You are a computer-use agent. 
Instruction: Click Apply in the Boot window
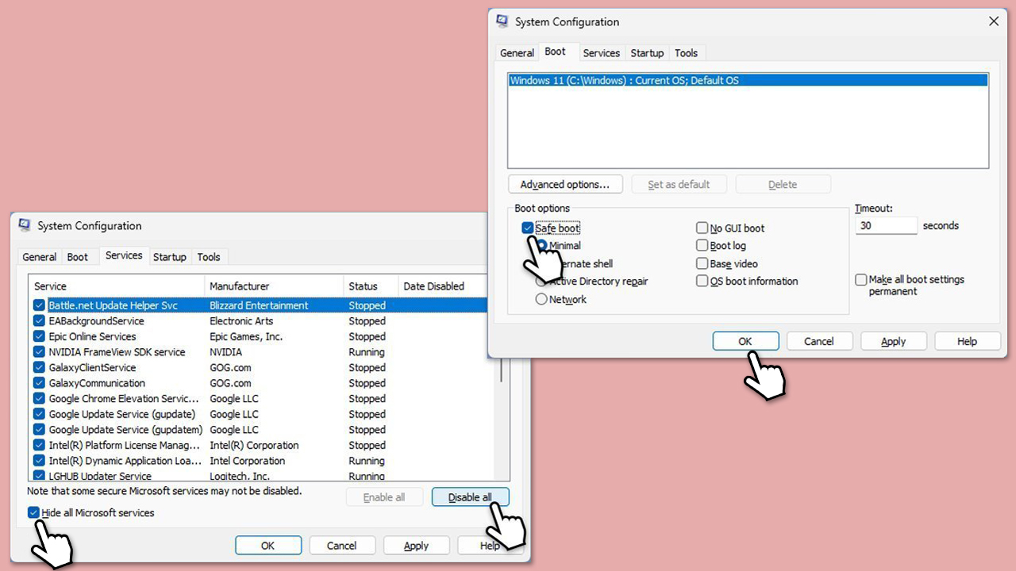point(893,342)
